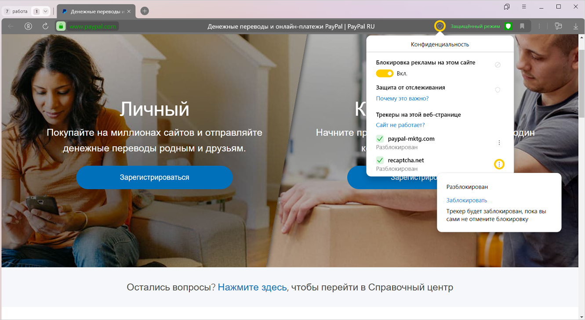Click the privacy shield icon in address bar

440,26
